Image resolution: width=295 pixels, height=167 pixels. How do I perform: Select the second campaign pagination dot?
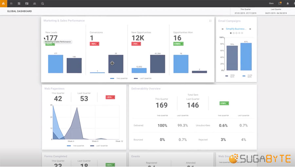234,33
